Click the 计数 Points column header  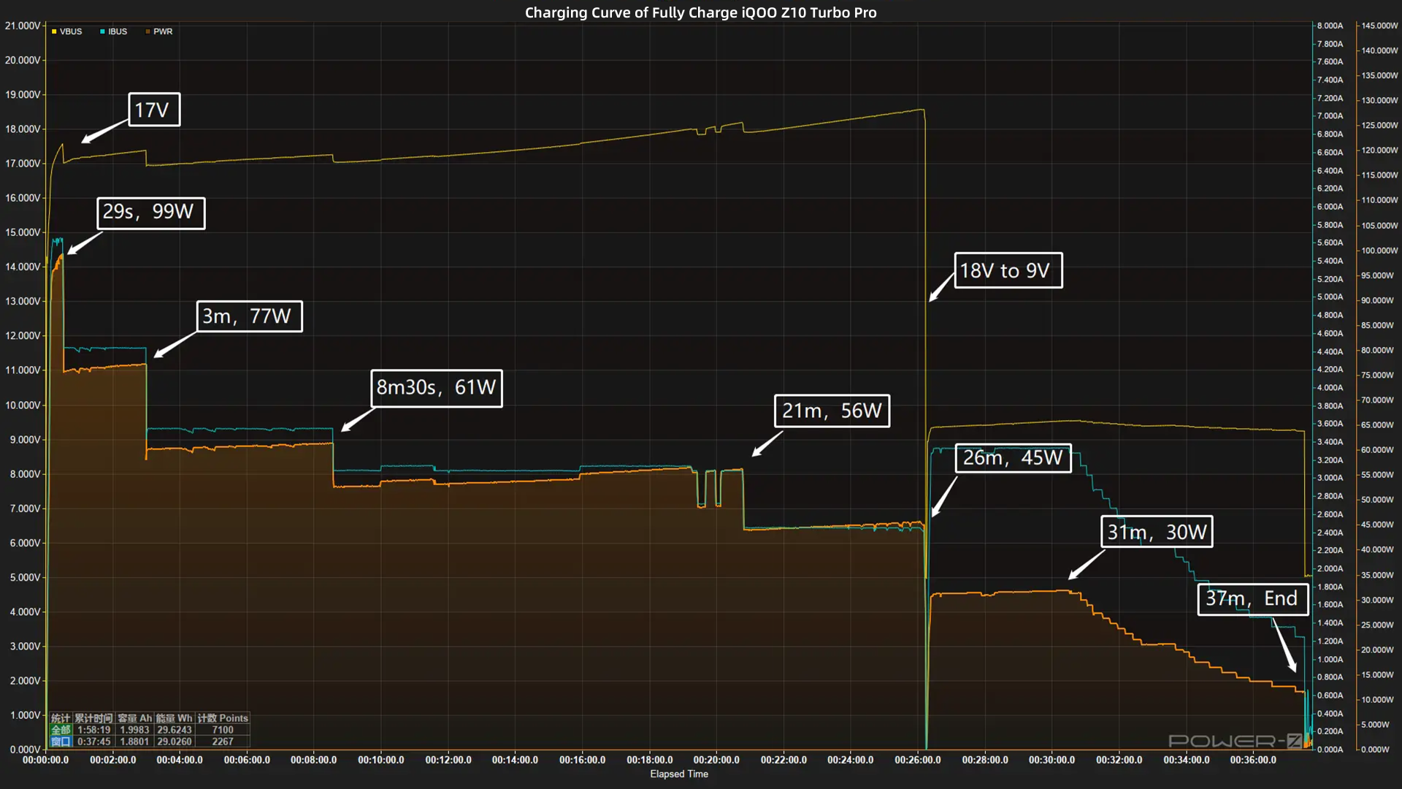[223, 718]
